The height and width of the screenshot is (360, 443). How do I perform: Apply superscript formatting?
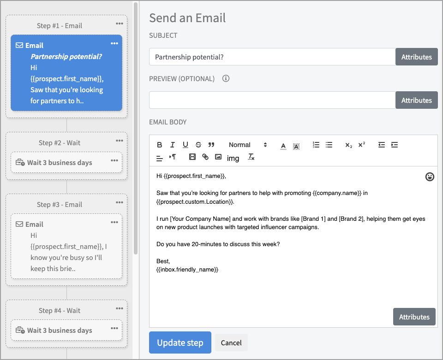pyautogui.click(x=361, y=145)
